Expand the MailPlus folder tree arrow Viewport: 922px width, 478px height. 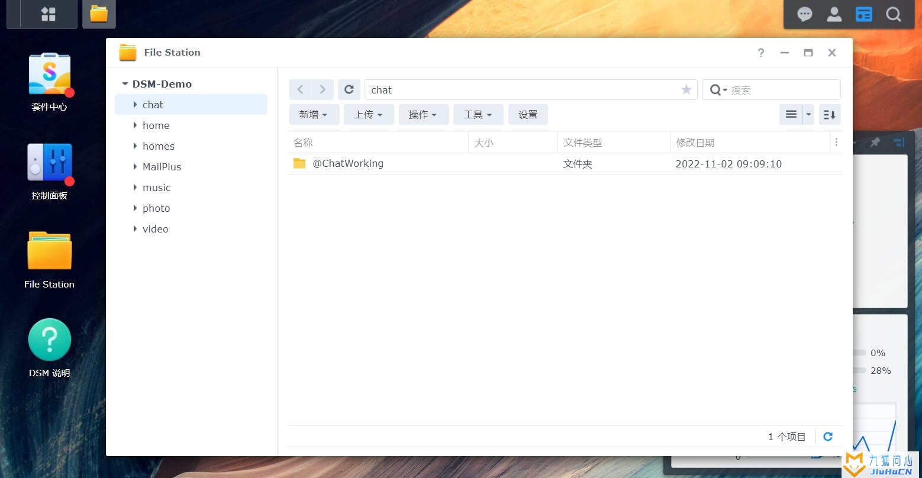pos(135,167)
